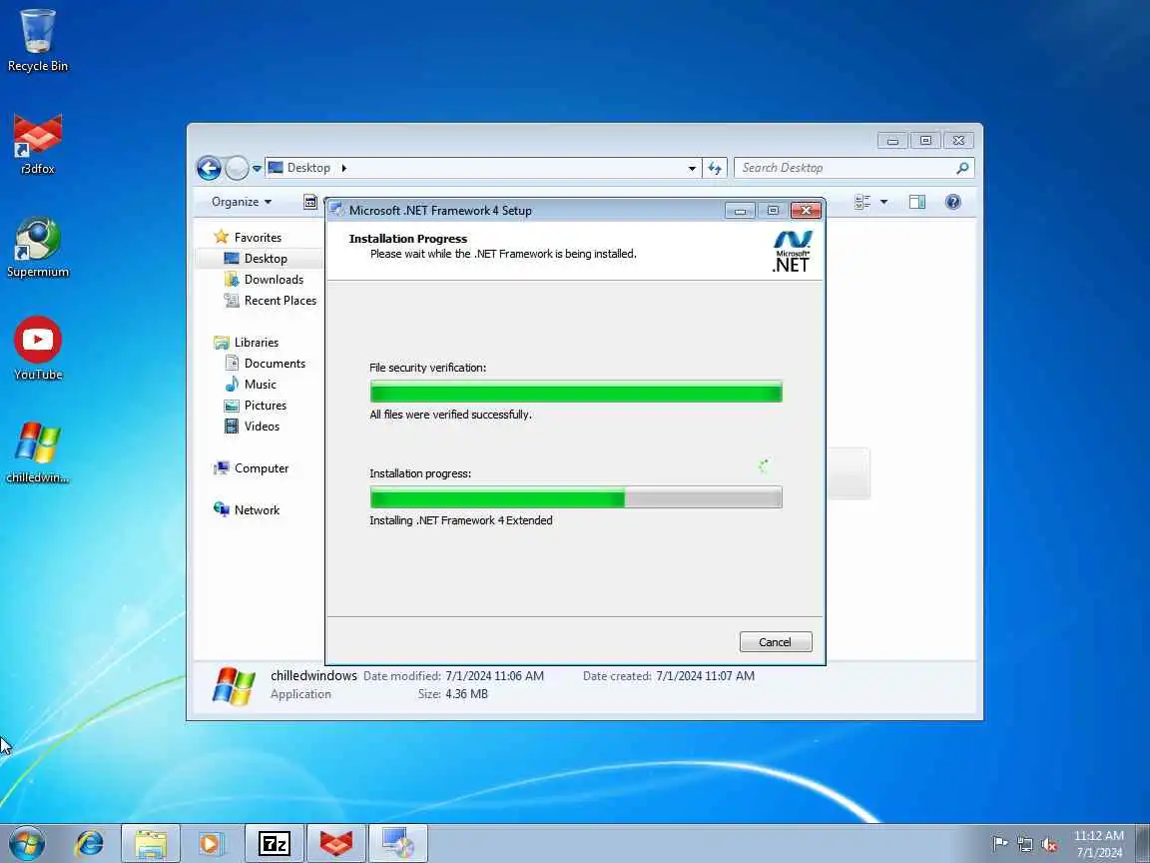
Task: Open Videos library
Action: click(x=252, y=426)
